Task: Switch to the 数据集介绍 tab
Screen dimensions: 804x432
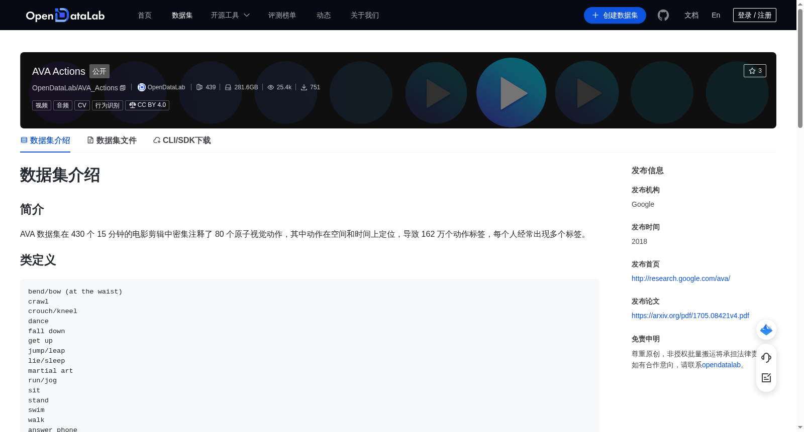Action: tap(45, 140)
